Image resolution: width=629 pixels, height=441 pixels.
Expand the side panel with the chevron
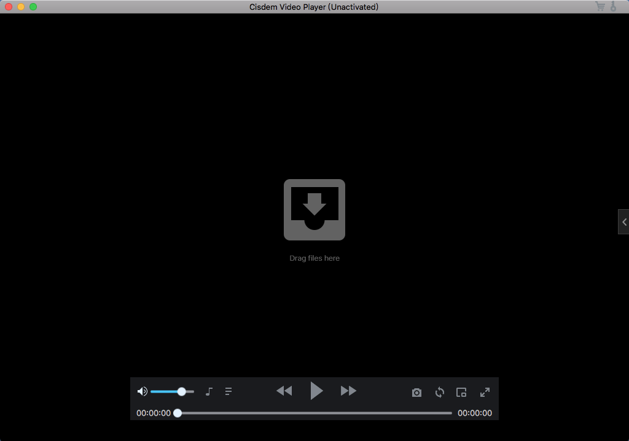(623, 222)
